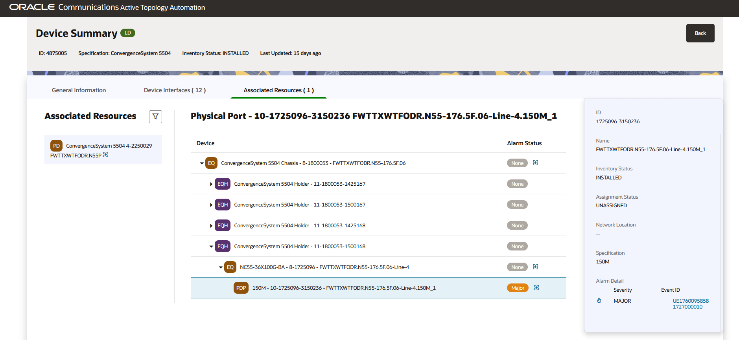Click the Oracle logo in the header

(32, 7)
